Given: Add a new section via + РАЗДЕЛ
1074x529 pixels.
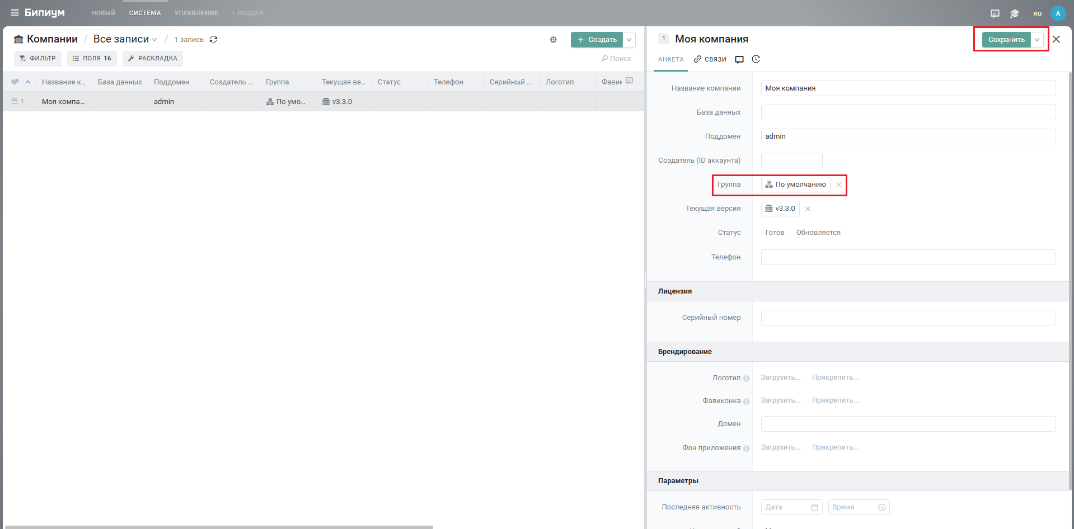Looking at the screenshot, I should coord(247,13).
